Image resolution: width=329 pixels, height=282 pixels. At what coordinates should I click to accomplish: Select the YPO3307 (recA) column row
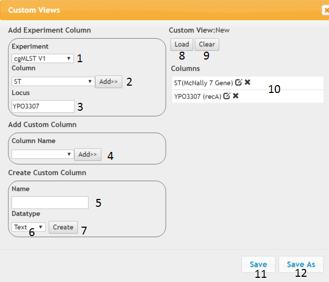point(248,97)
